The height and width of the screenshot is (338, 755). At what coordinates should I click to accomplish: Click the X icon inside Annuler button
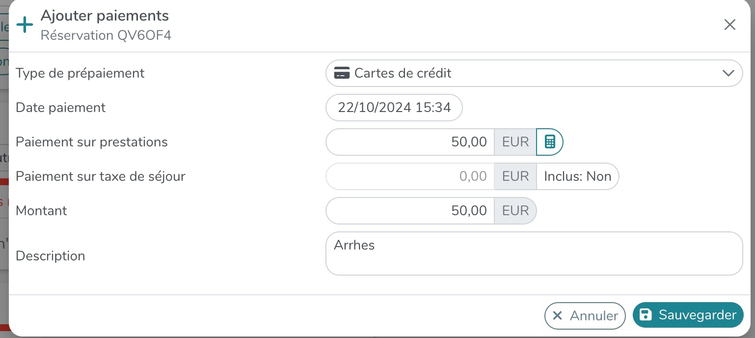[x=557, y=315]
